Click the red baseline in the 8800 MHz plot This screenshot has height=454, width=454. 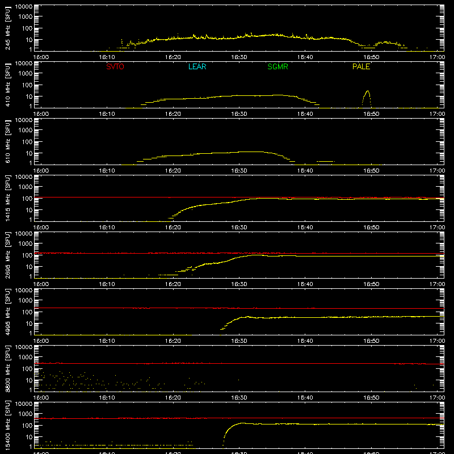point(239,363)
